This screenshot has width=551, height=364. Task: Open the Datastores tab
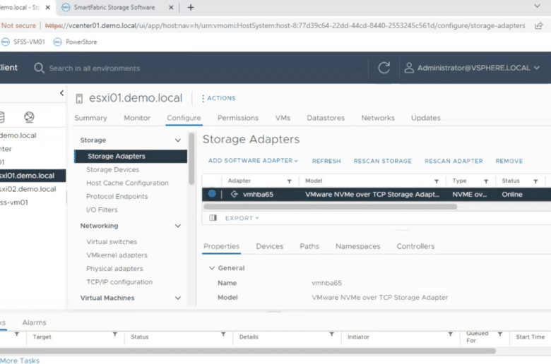[326, 118]
